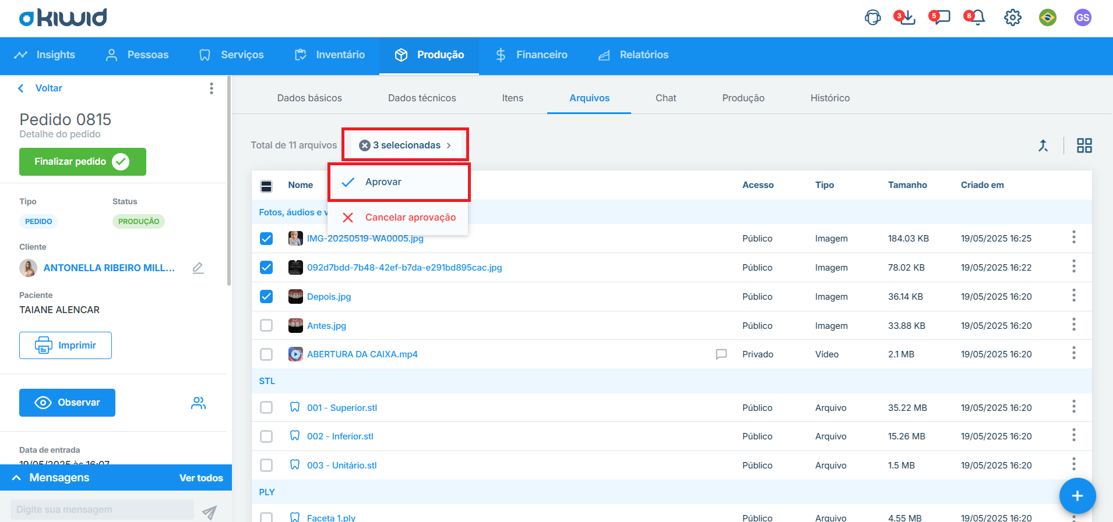
Task: Uncheck IMG-20250519-WA0005.jpg checkbox
Action: click(x=266, y=239)
